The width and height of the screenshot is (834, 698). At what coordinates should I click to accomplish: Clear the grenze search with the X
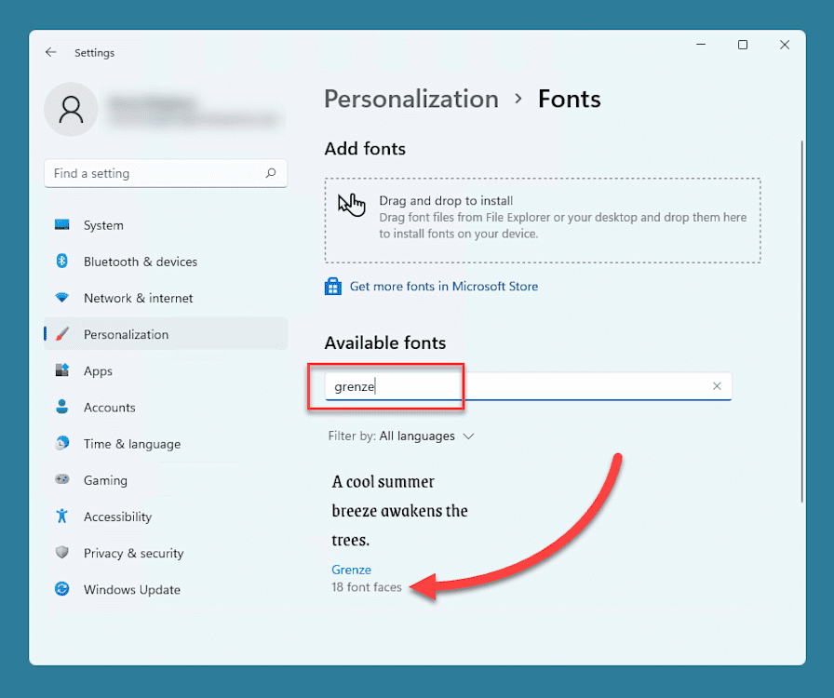click(x=717, y=385)
